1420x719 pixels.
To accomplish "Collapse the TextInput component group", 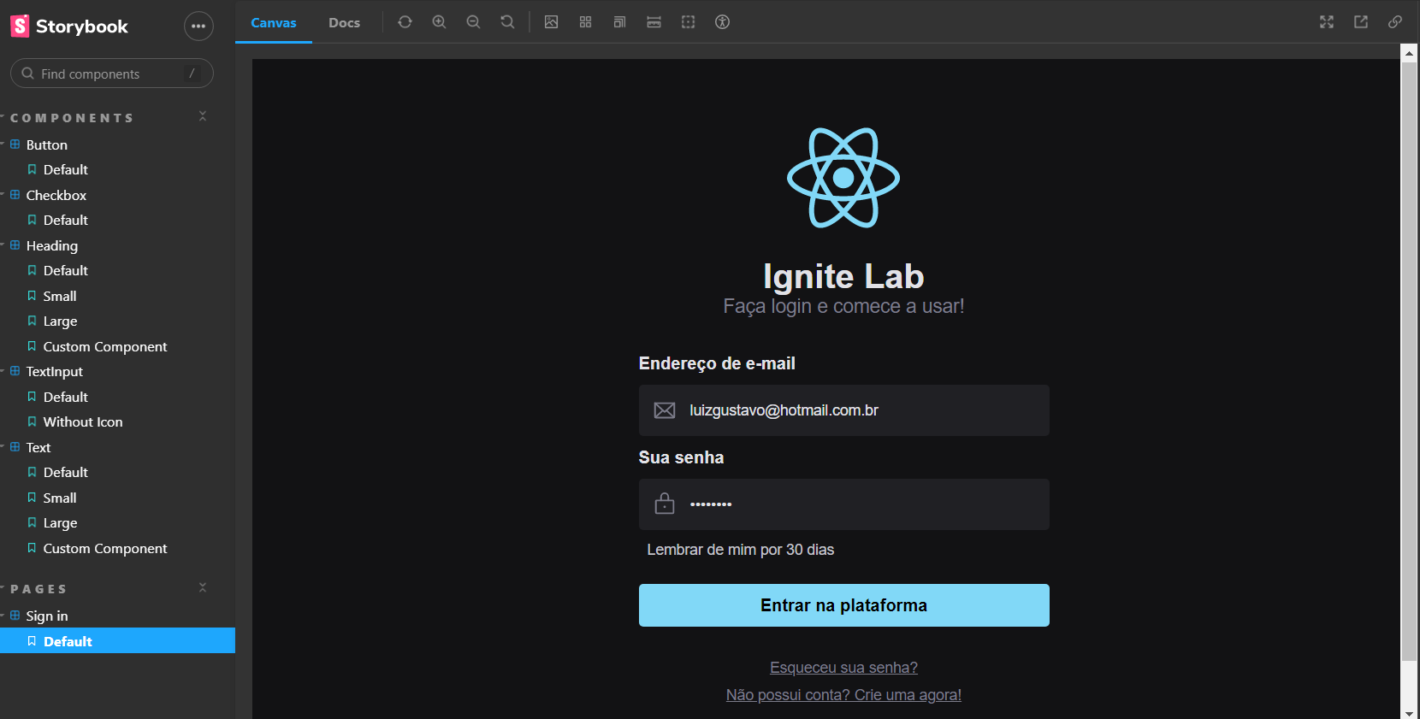I will click(54, 371).
